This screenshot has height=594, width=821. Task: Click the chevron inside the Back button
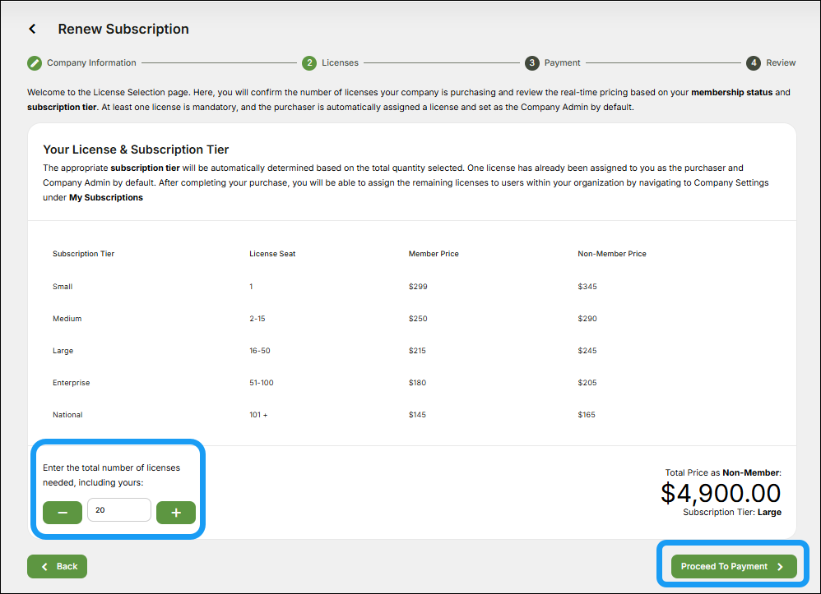(x=44, y=566)
